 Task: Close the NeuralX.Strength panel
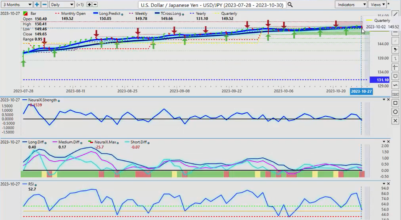388,99
